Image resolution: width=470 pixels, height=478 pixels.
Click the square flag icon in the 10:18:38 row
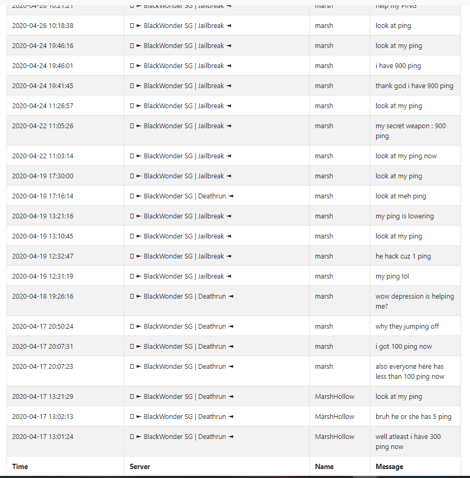[x=132, y=26]
